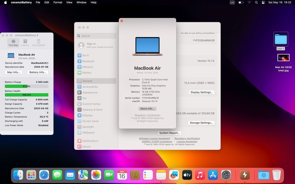Screen dimensions: 295x184
Task: Open Spotlight in settings sidebar
Action: tap(96, 127)
